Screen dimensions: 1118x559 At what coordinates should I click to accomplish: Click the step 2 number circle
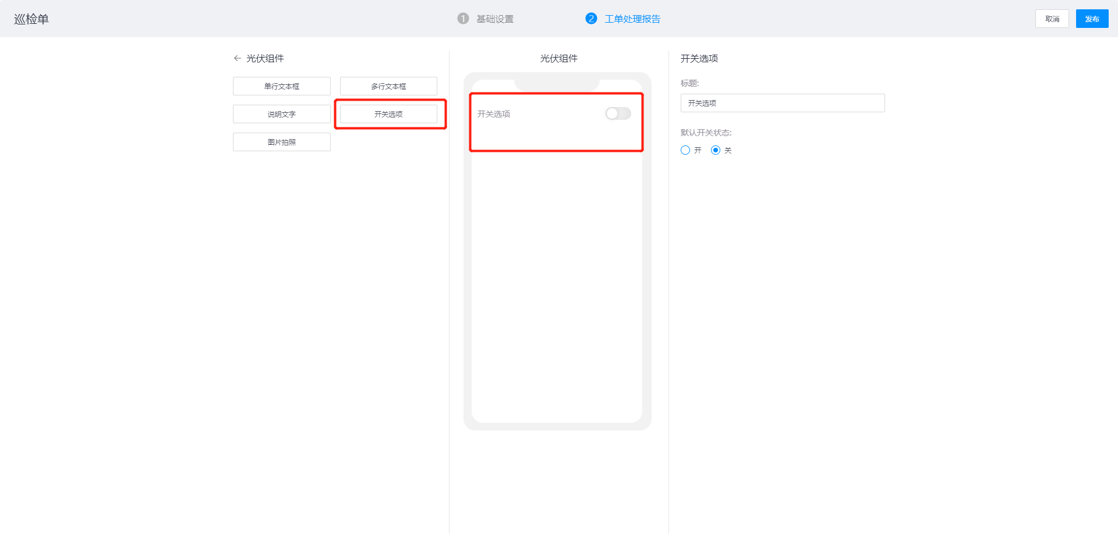coord(591,19)
